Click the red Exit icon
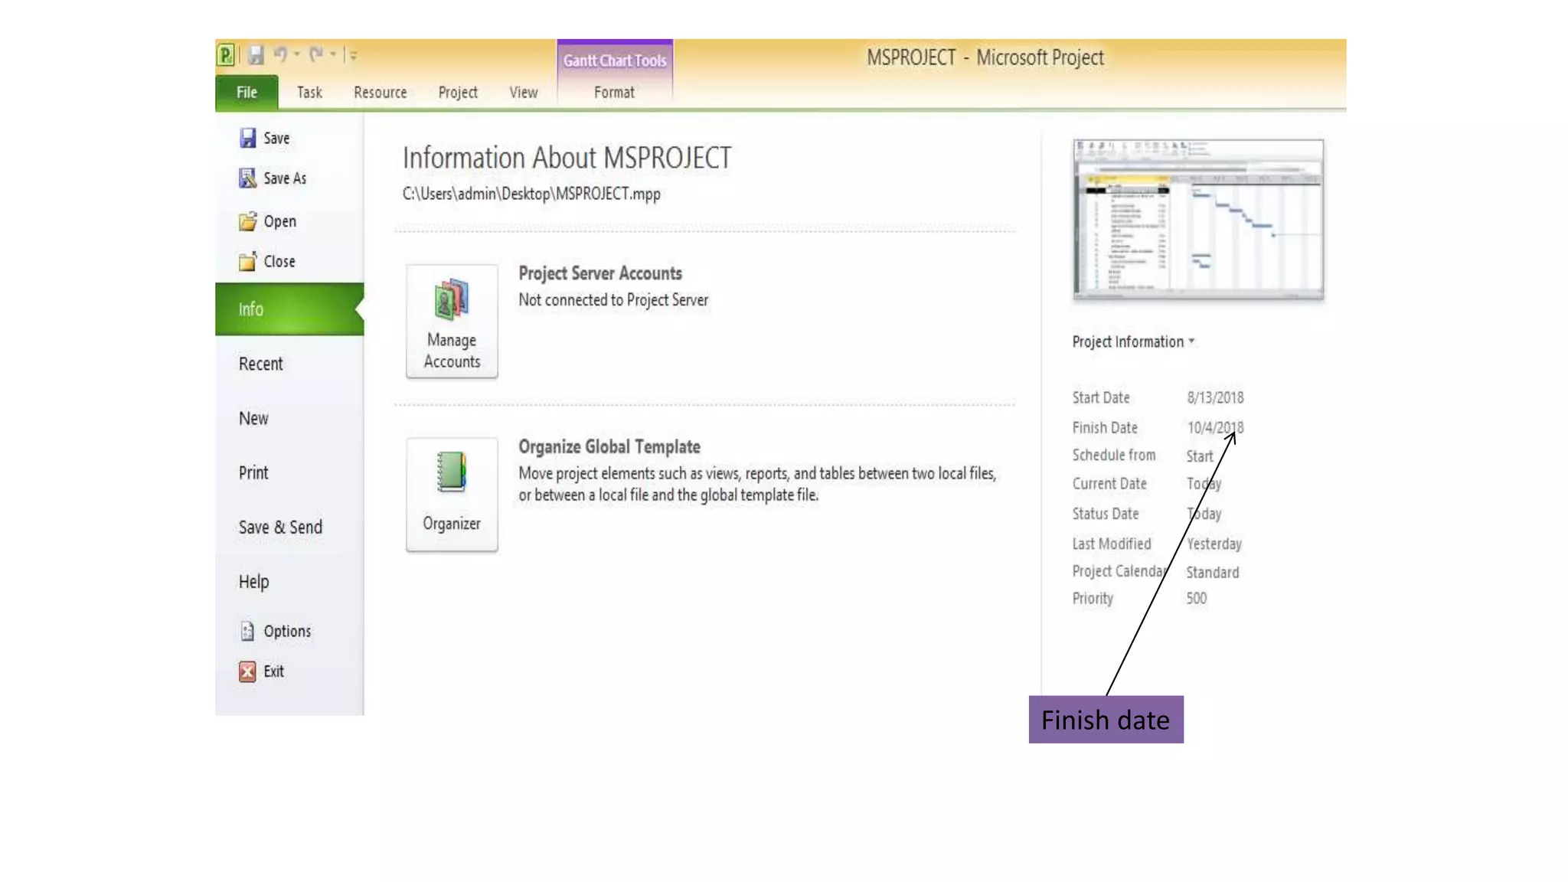 247,671
